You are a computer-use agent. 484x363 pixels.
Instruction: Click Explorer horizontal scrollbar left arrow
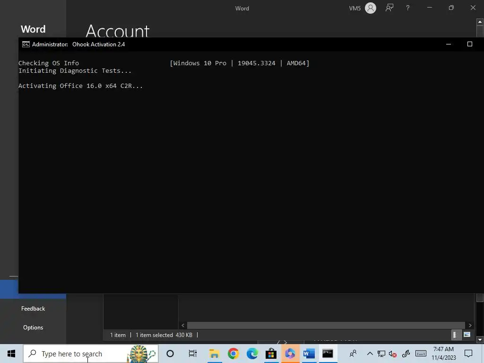pyautogui.click(x=183, y=325)
